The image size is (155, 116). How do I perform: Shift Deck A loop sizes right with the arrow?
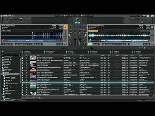click(42, 44)
